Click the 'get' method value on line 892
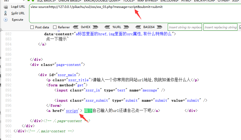Screen dimensions: 241x140 (80, 85)
